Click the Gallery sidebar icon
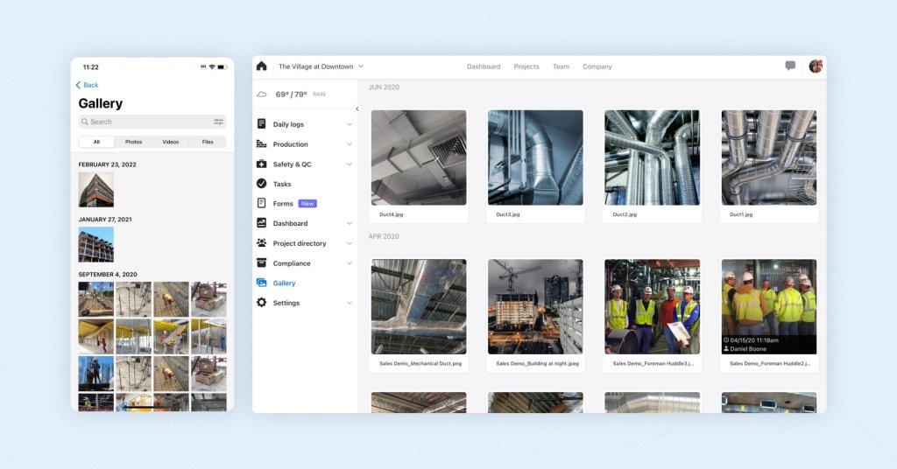The width and height of the screenshot is (897, 469). coord(261,283)
